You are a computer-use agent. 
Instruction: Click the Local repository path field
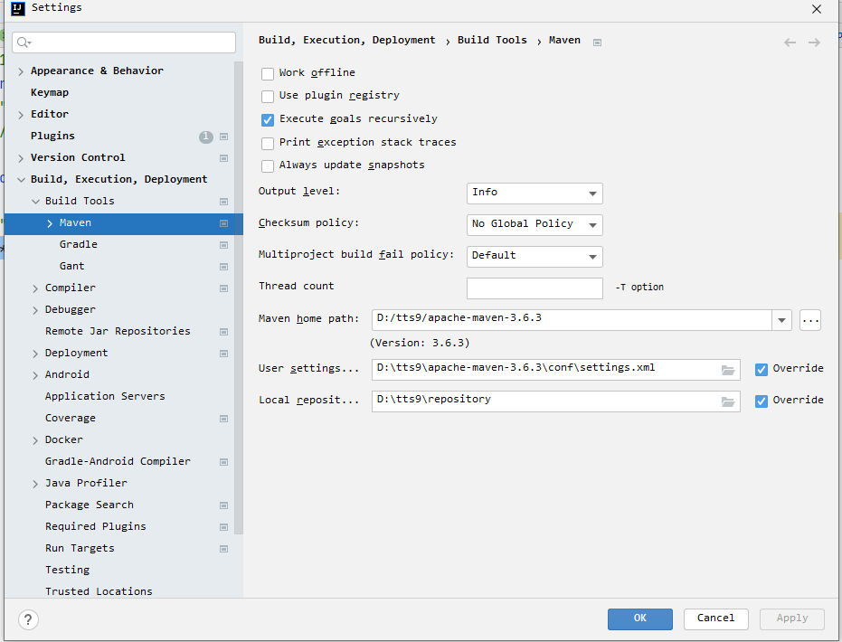coord(556,401)
